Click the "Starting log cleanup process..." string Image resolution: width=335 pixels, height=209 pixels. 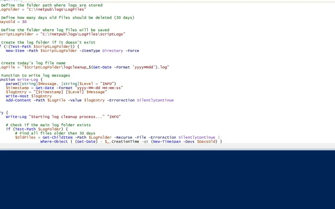67,117
